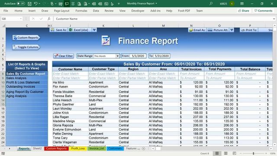Click the select all corner triangle
The height and width of the screenshot is (156, 277).
[3, 26]
